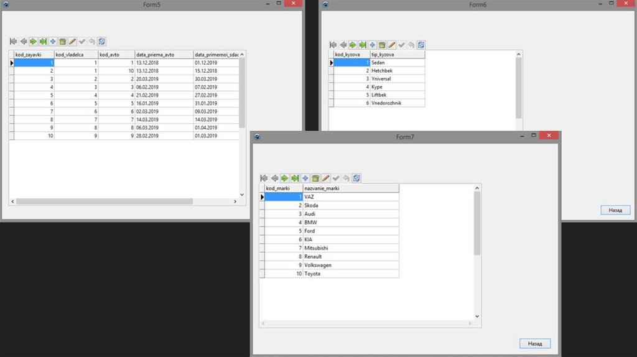This screenshot has height=357, width=637.
Task: Go to first record in Form7 navigator
Action: click(264, 178)
